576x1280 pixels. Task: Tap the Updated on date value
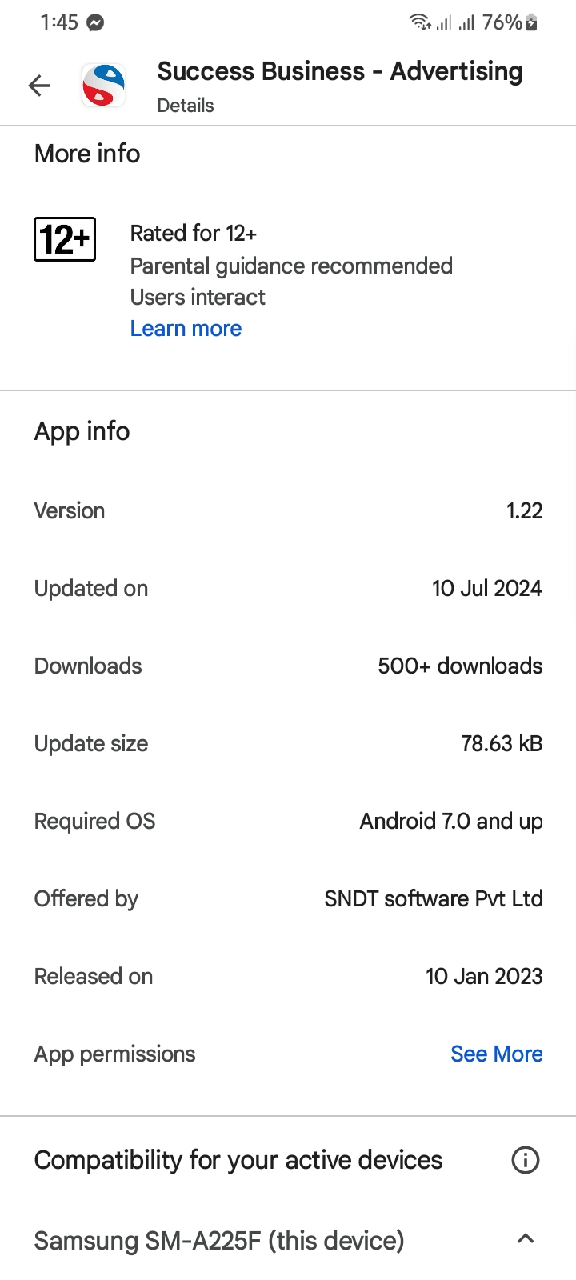(x=486, y=589)
